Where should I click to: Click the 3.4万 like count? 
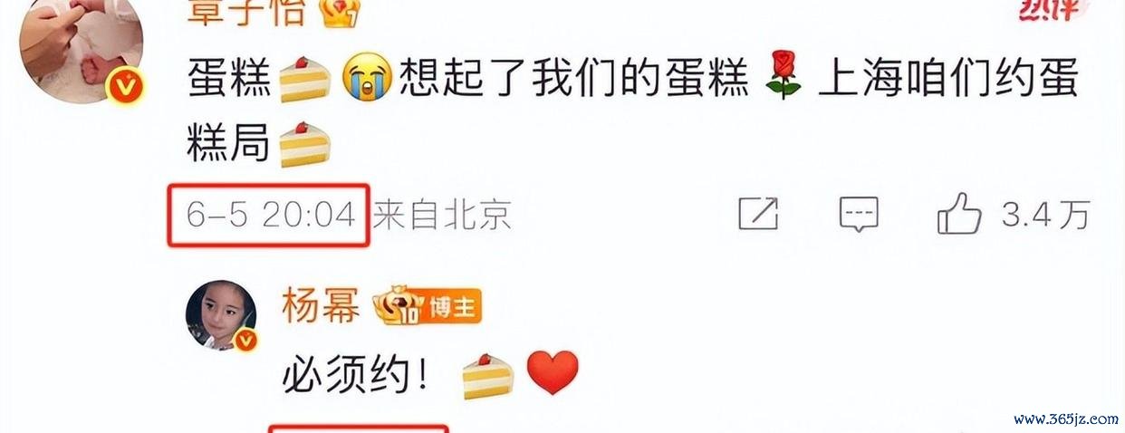pos(1046,215)
